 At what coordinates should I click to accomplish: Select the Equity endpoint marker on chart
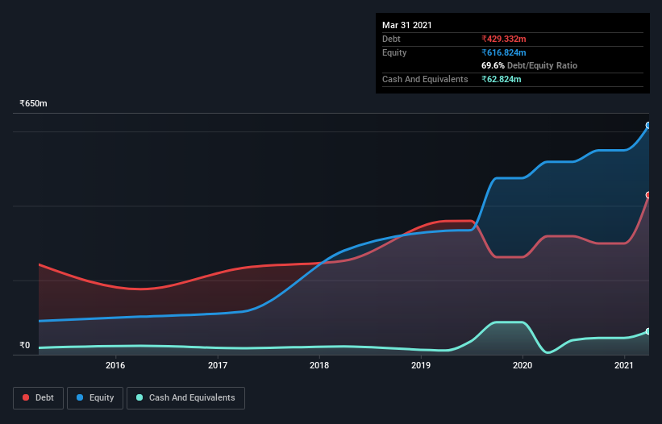pyautogui.click(x=648, y=125)
